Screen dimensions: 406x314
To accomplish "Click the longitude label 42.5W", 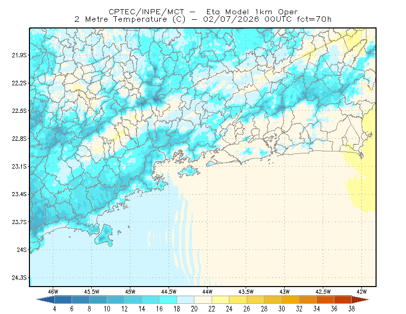I will (323, 292).
